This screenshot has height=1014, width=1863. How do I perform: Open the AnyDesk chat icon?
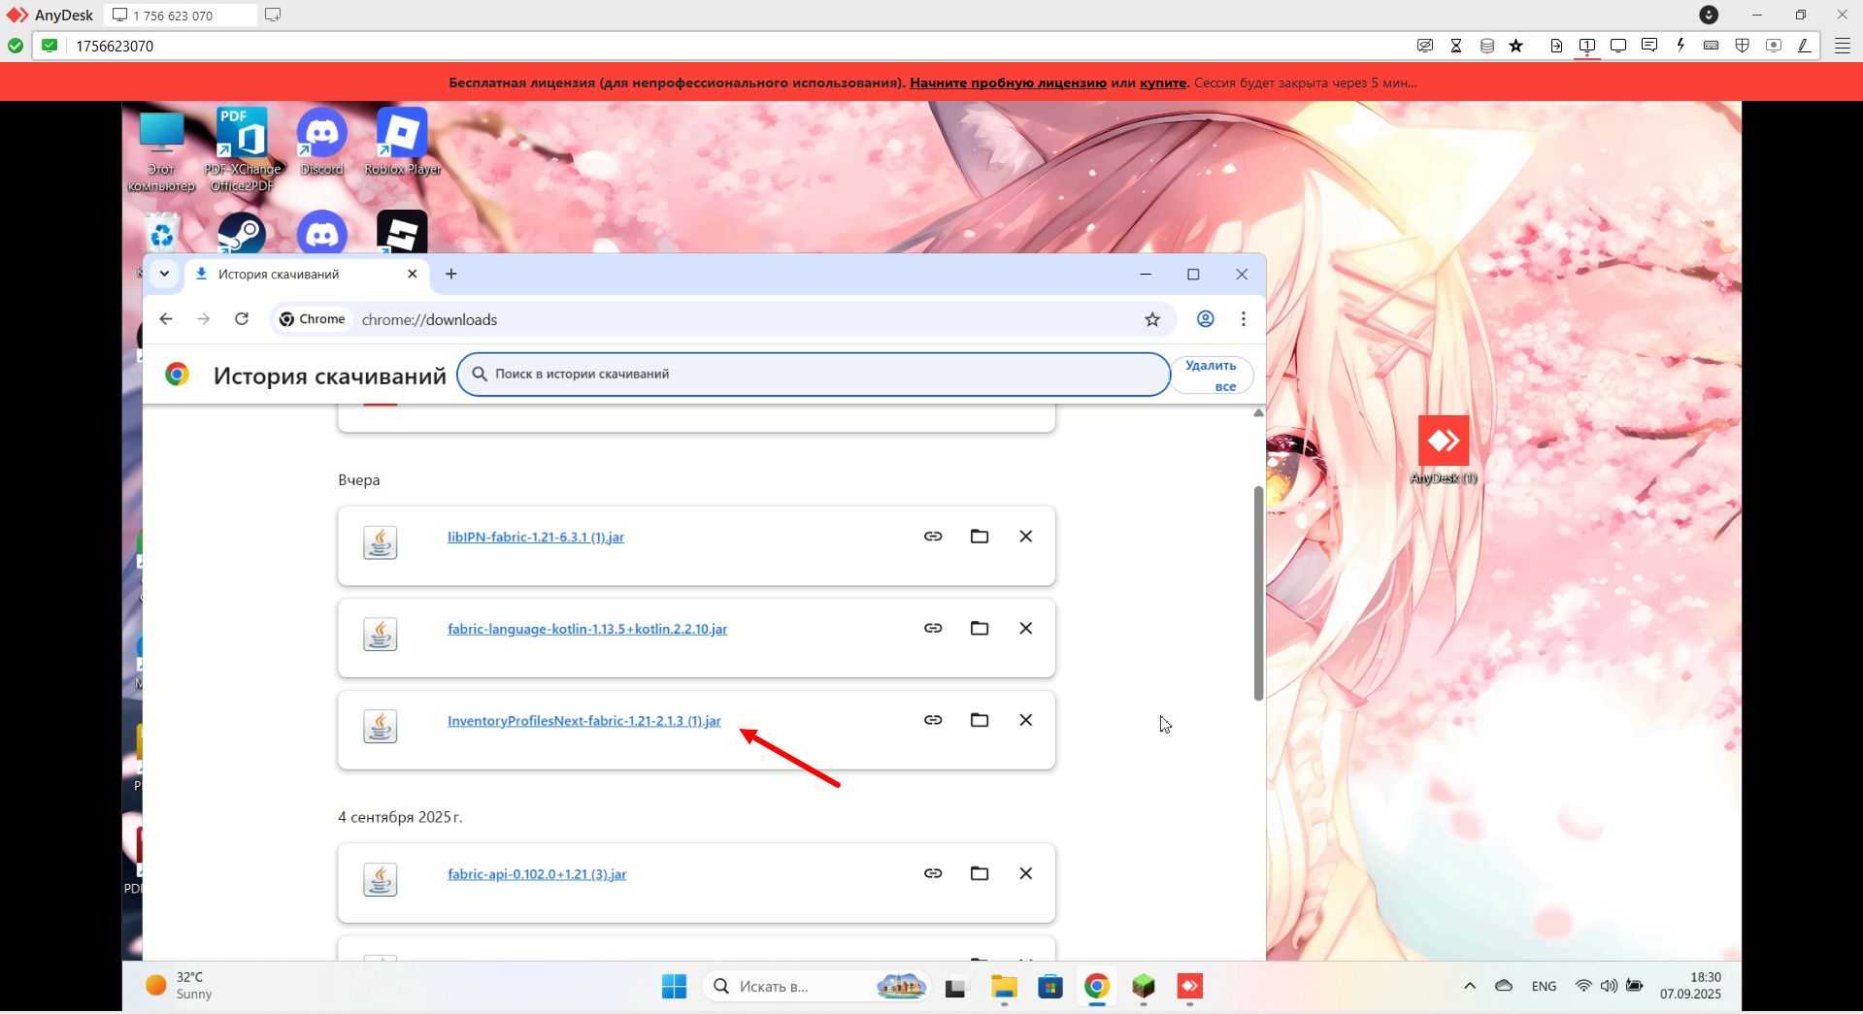1648,46
